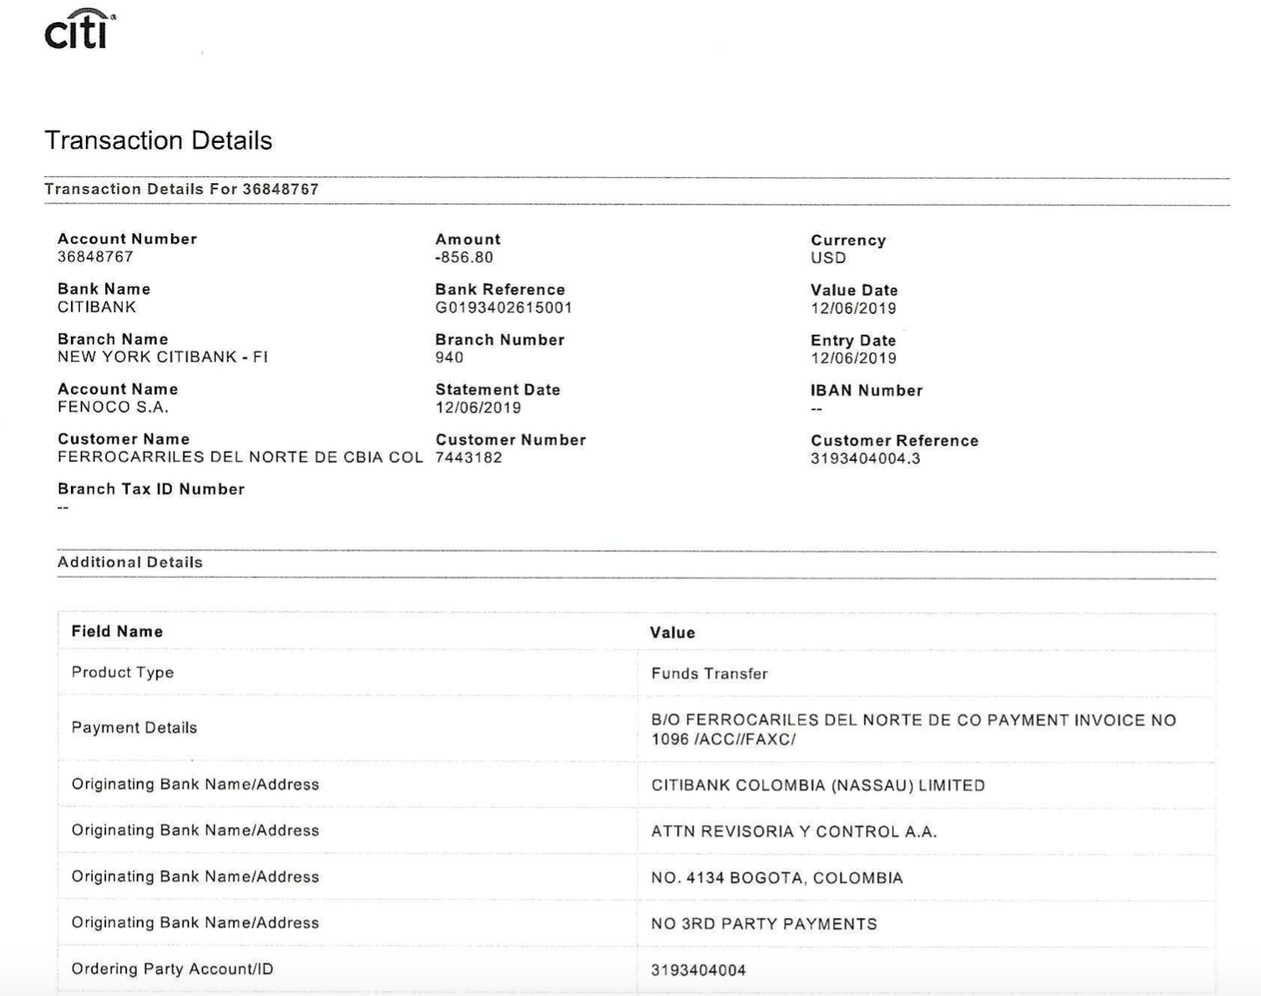Click the Ordering Party Account/ID field cell
The height and width of the screenshot is (996, 1261).
(x=348, y=970)
